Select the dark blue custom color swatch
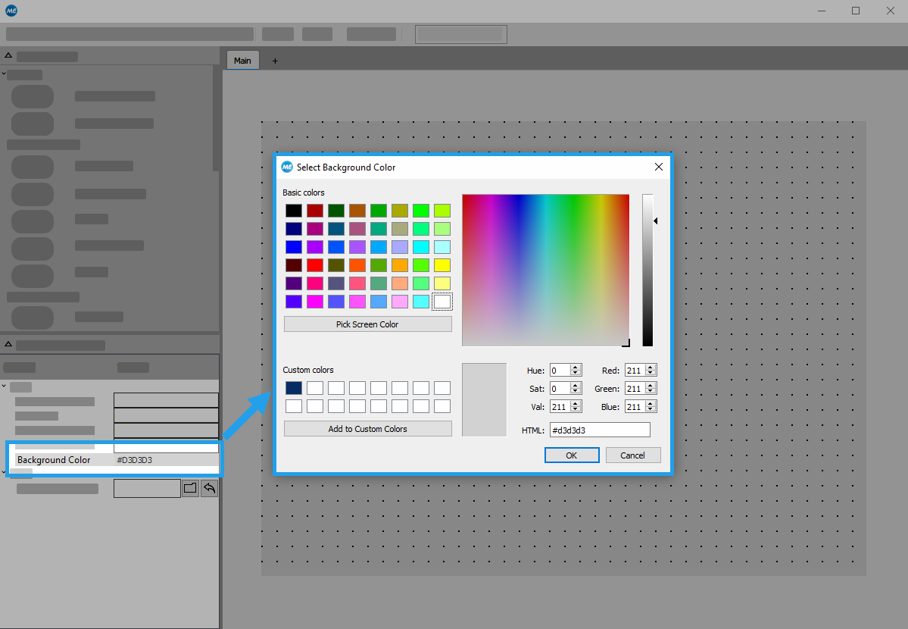Screen dimensions: 908x629 coord(294,388)
